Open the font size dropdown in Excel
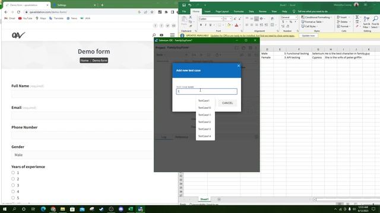This screenshot has height=213, width=380. (230, 19)
